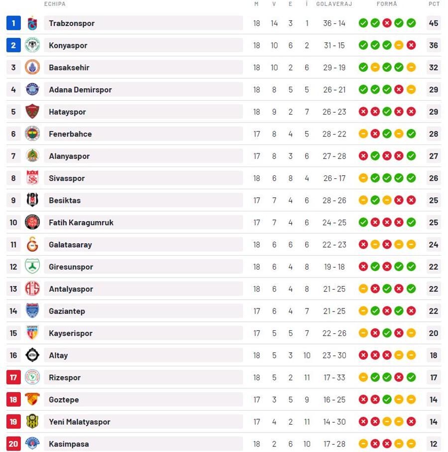Click Trabzonspor's red loss form marker
Screen dimensions: 448x452
(387, 23)
